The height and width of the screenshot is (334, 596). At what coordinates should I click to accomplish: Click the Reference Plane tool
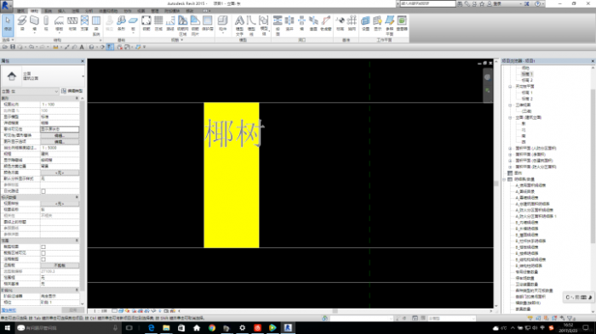pyautogui.click(x=390, y=25)
